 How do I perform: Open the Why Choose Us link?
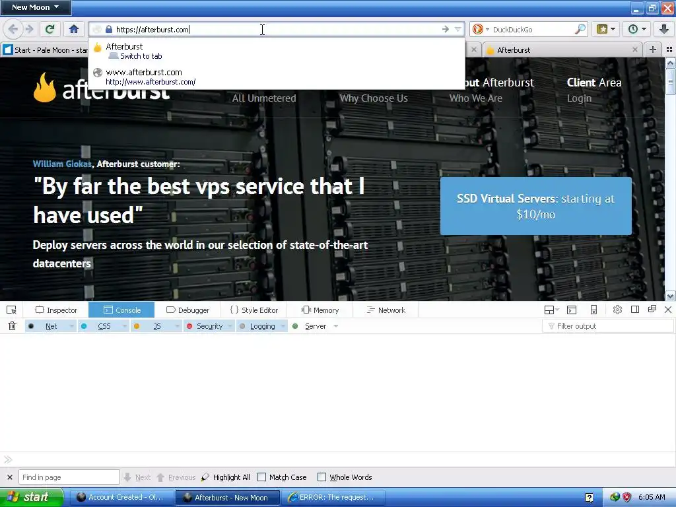[x=374, y=98]
